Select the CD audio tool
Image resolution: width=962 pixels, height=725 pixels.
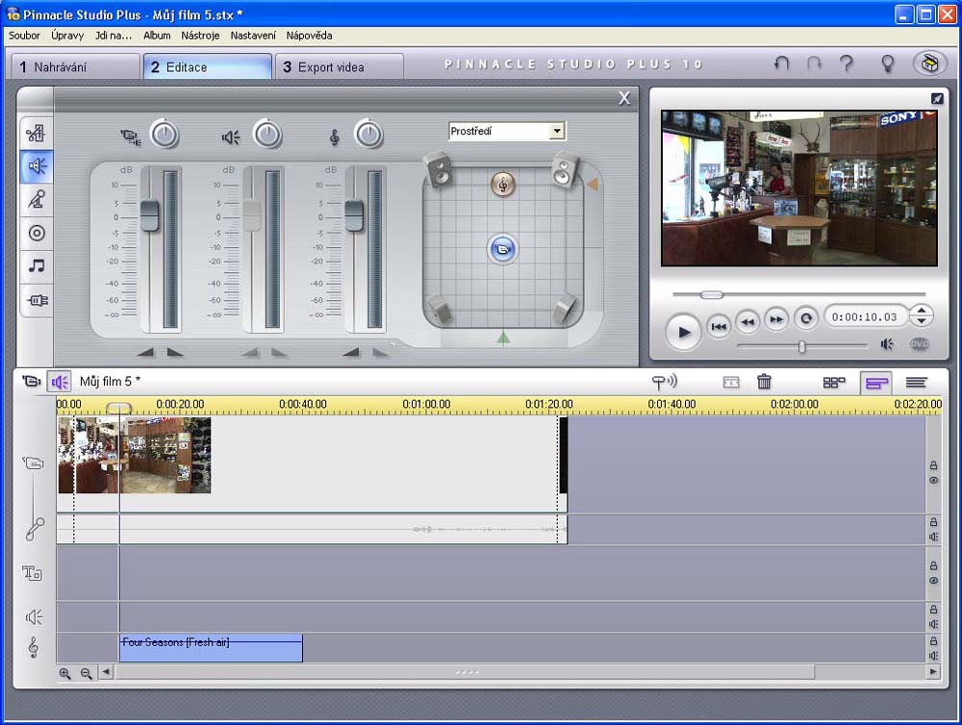pos(37,233)
